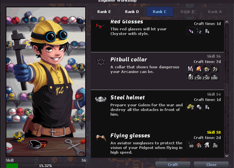Click Pitbull collar ingredient showing 77
The image size is (234, 168).
tap(215, 69)
